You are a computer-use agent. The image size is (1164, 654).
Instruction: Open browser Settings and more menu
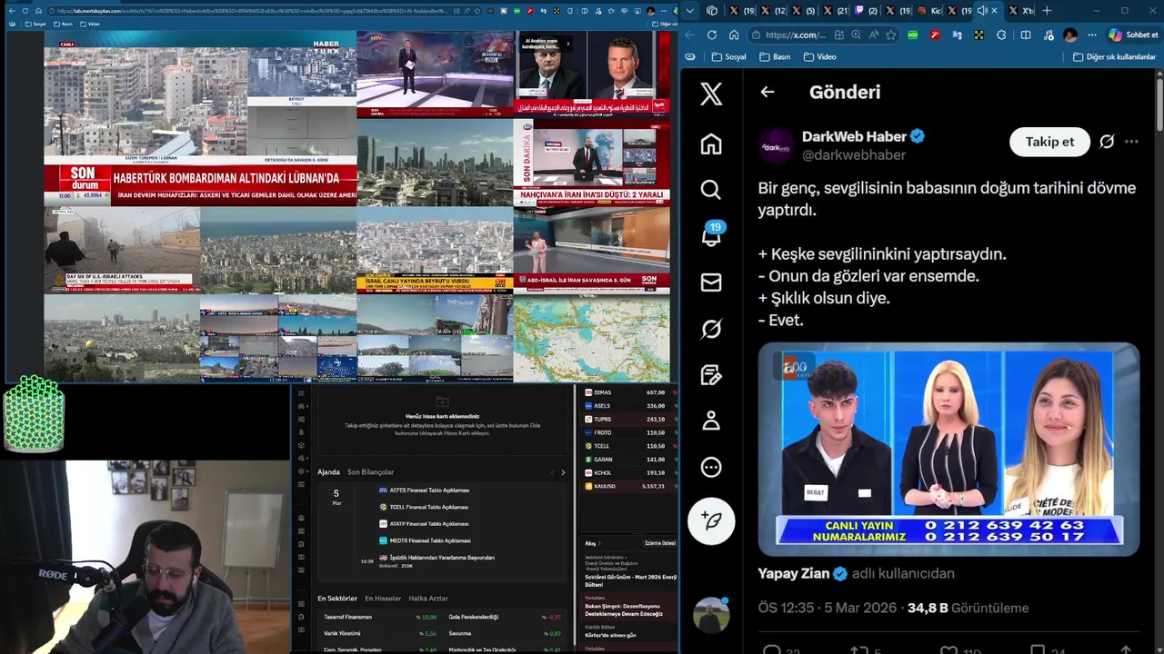tap(1092, 35)
